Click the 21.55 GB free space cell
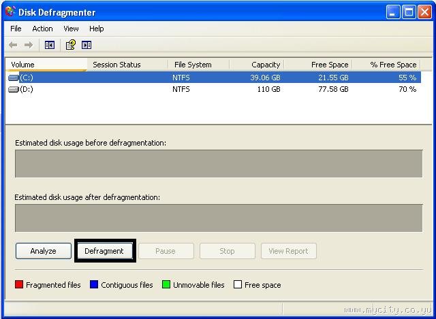Viewport: 436px width, 319px height. [x=333, y=78]
